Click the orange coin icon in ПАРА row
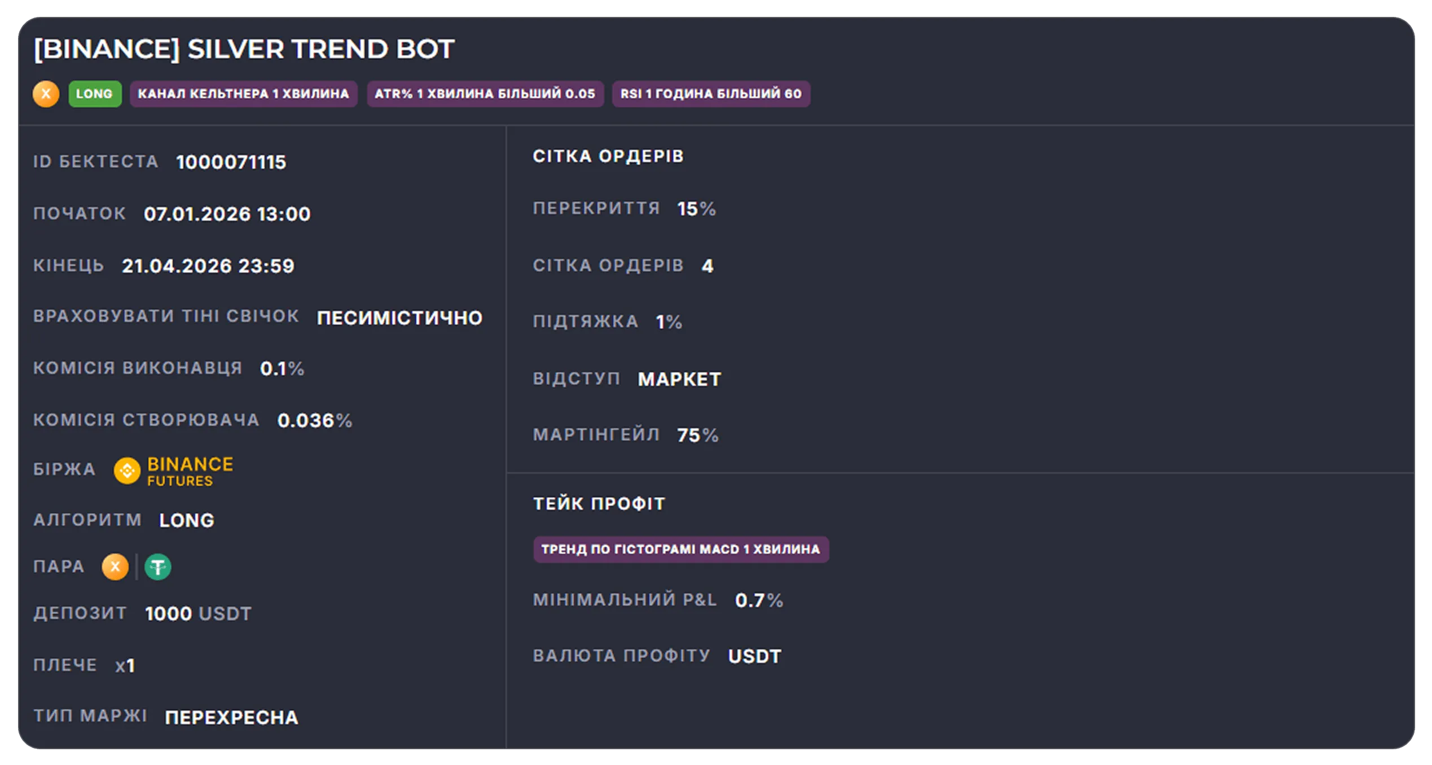Image resolution: width=1432 pixels, height=765 pixels. tap(115, 567)
